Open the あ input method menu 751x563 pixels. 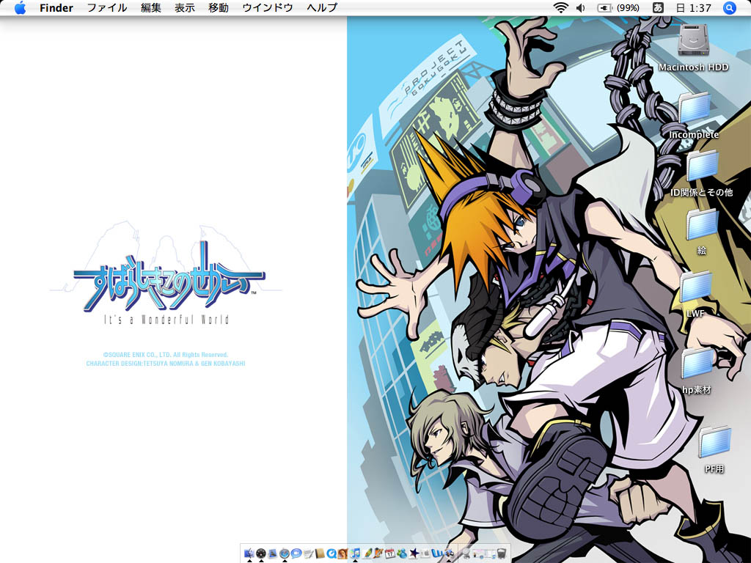658,7
